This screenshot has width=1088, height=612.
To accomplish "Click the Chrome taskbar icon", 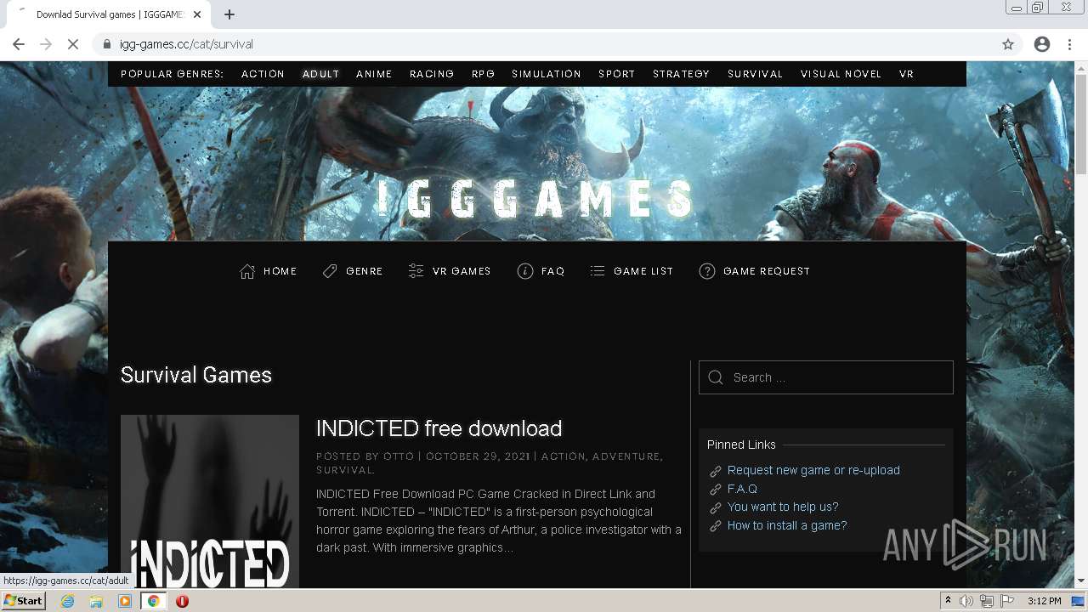I will coord(154,601).
